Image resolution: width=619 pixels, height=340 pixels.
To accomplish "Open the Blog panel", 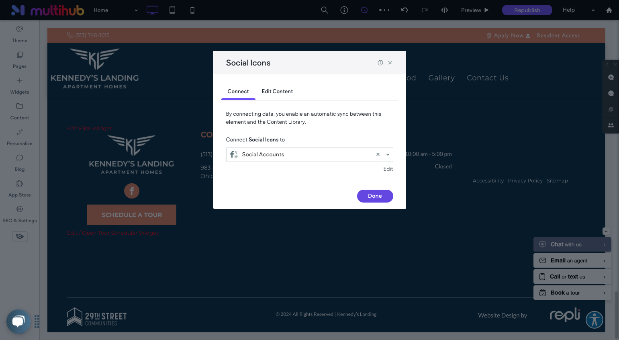I will 19,163.
